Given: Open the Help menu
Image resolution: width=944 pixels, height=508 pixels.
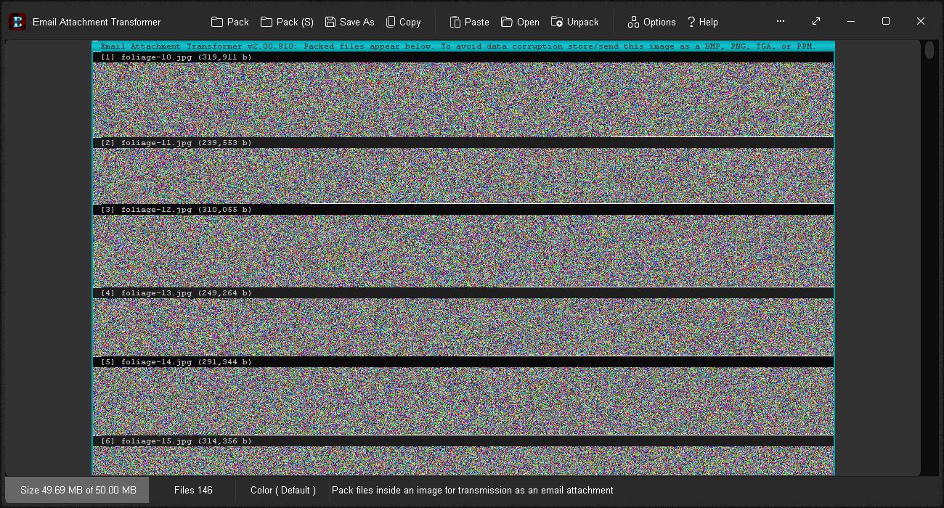Looking at the screenshot, I should point(702,22).
